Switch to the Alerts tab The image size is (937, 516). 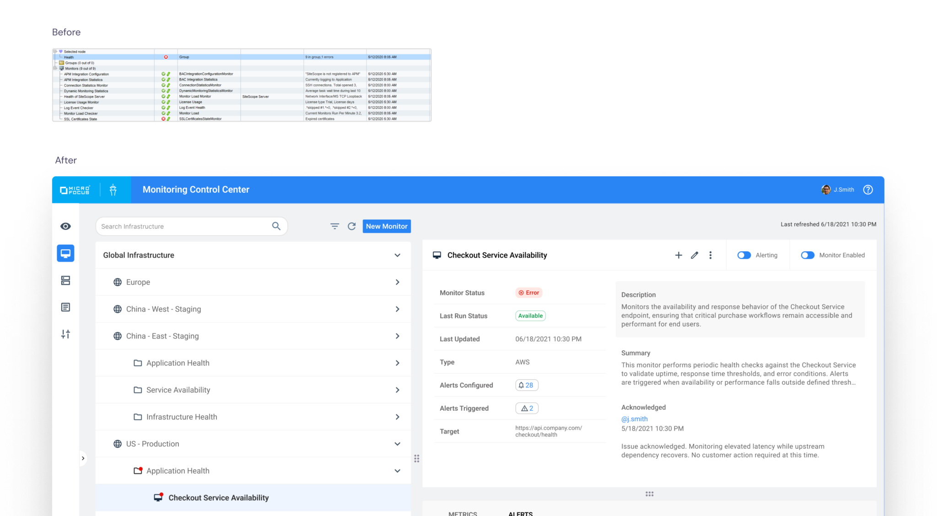click(x=520, y=513)
